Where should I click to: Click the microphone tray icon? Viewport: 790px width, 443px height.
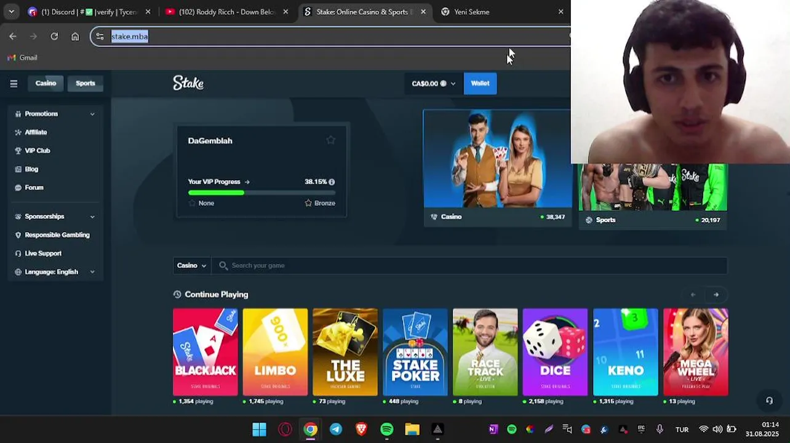[660, 429]
